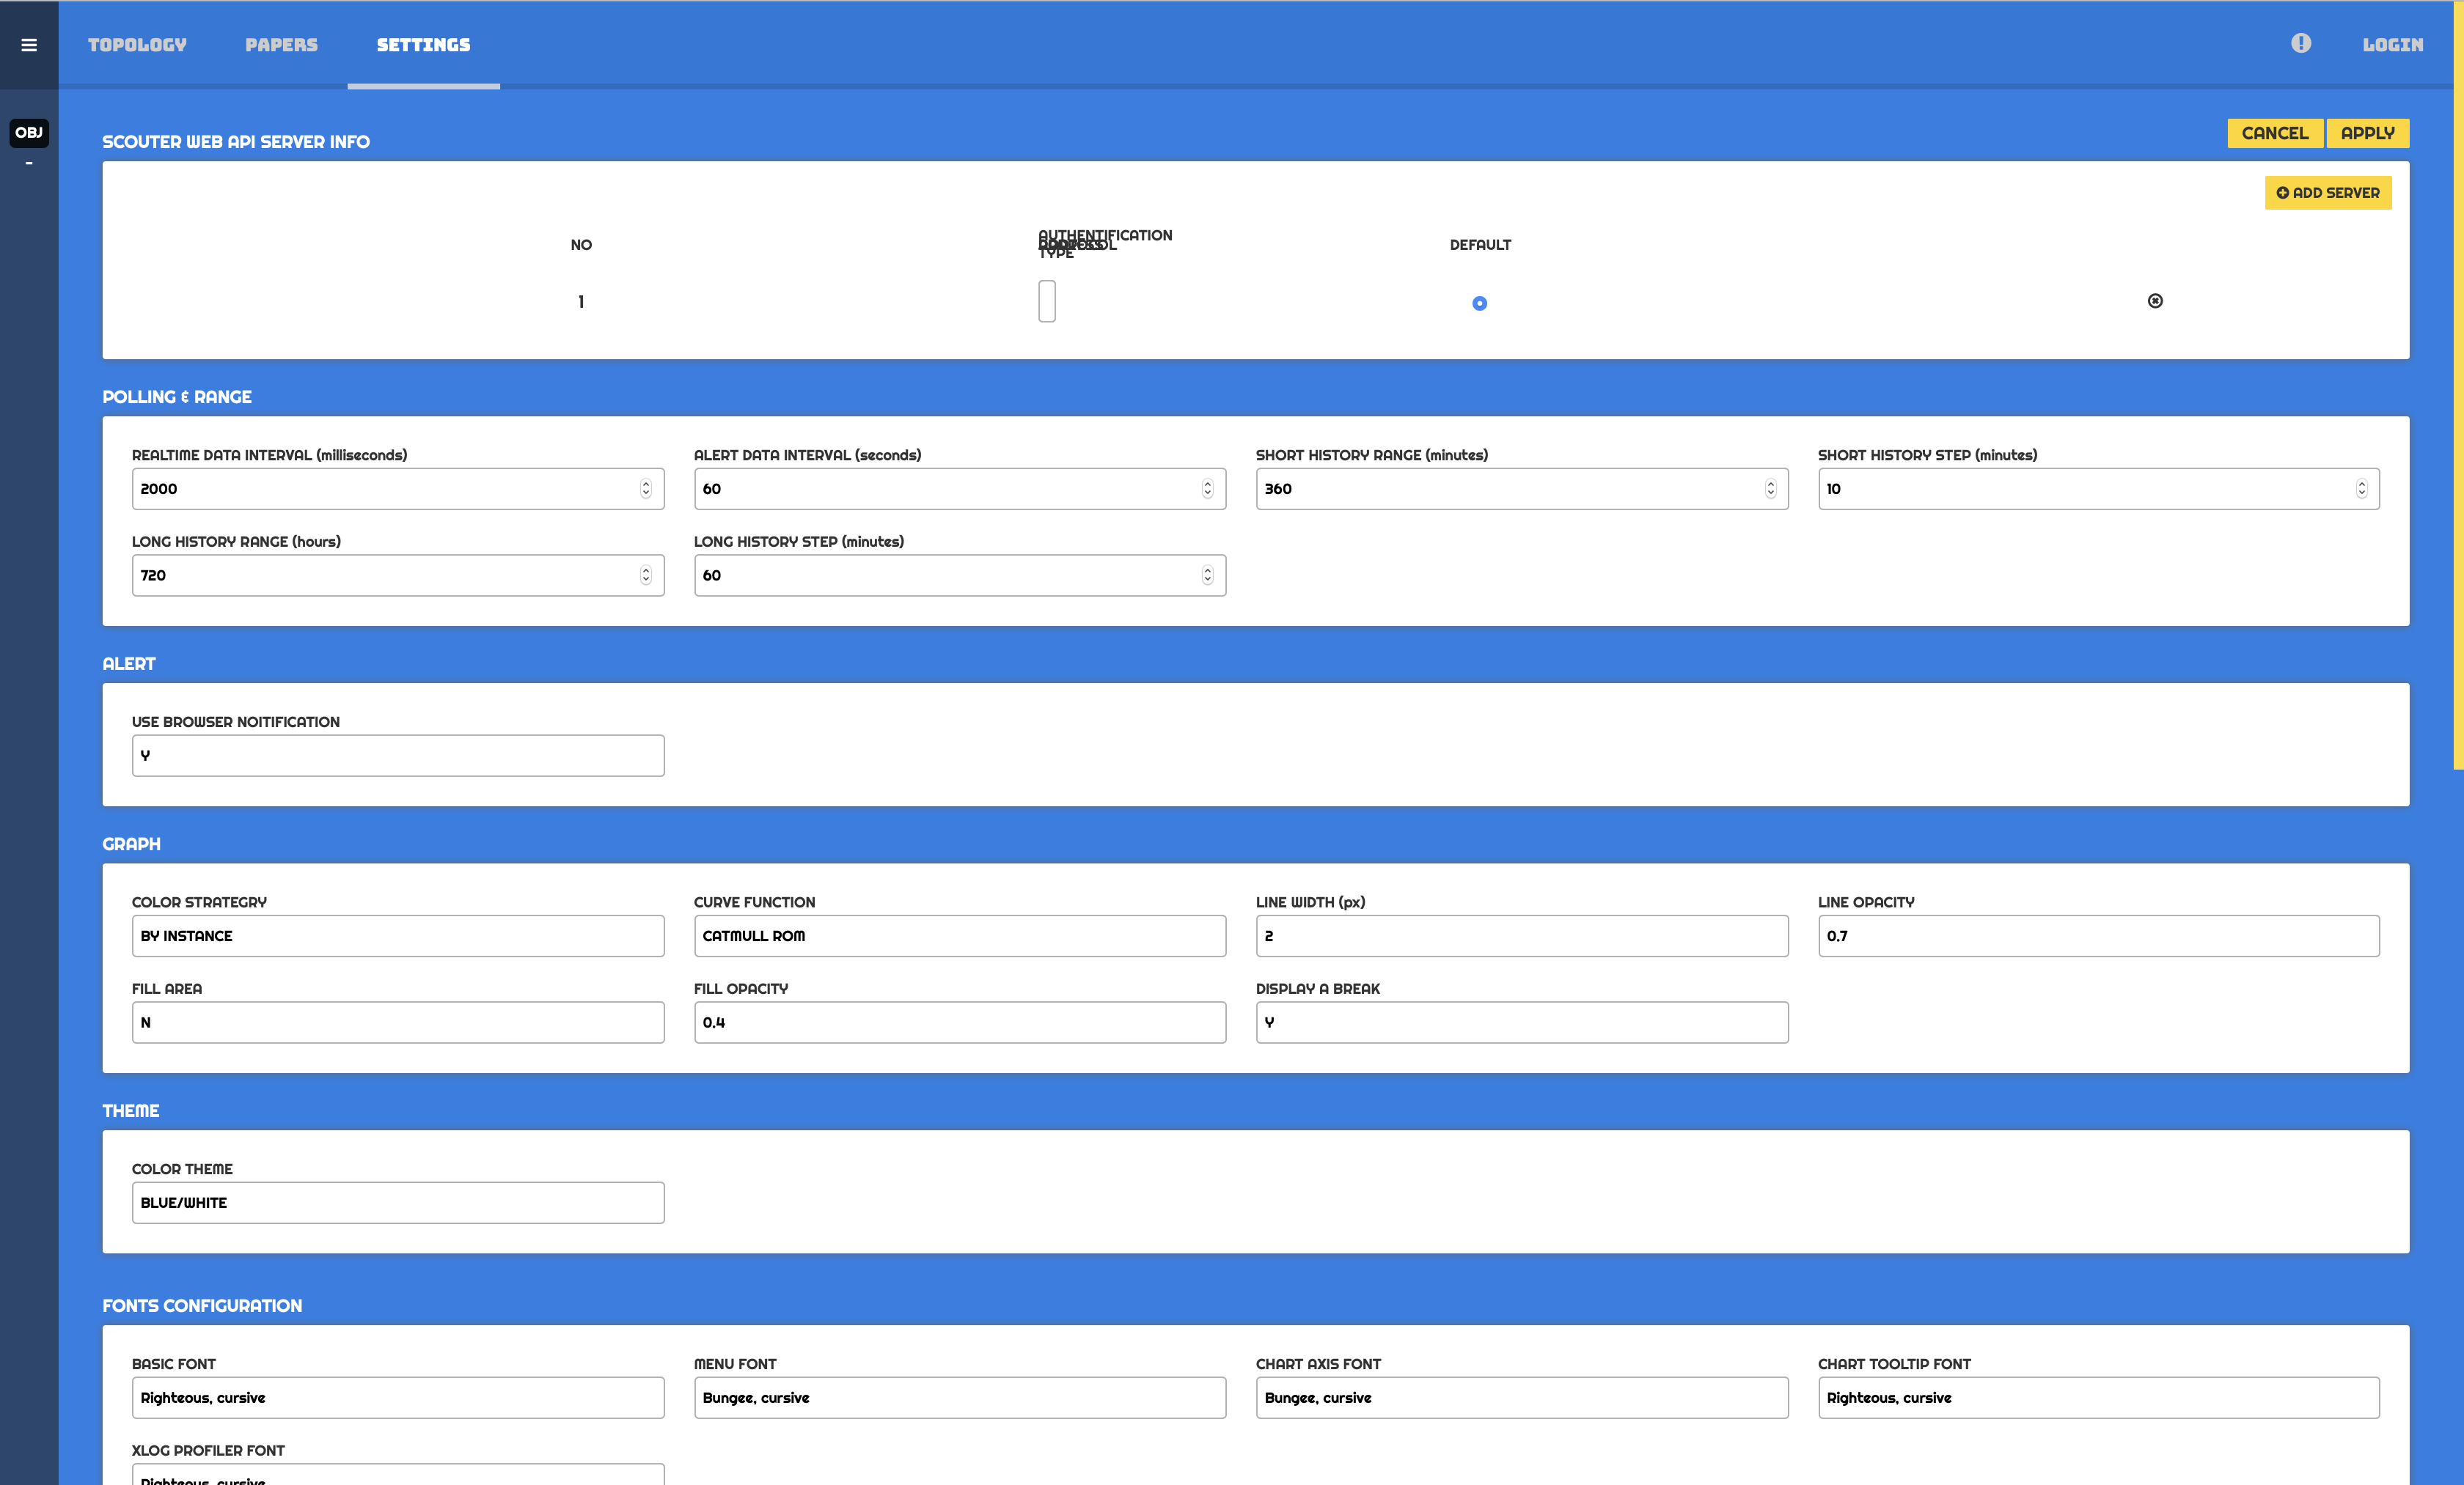Remove server 1 using the circled X icon
The width and height of the screenshot is (2464, 1485).
coord(2156,301)
